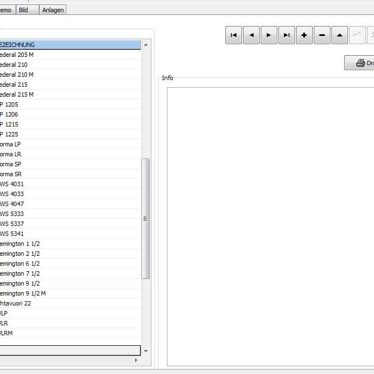
Task: Select row 'WS 5337'
Action: coord(70,224)
